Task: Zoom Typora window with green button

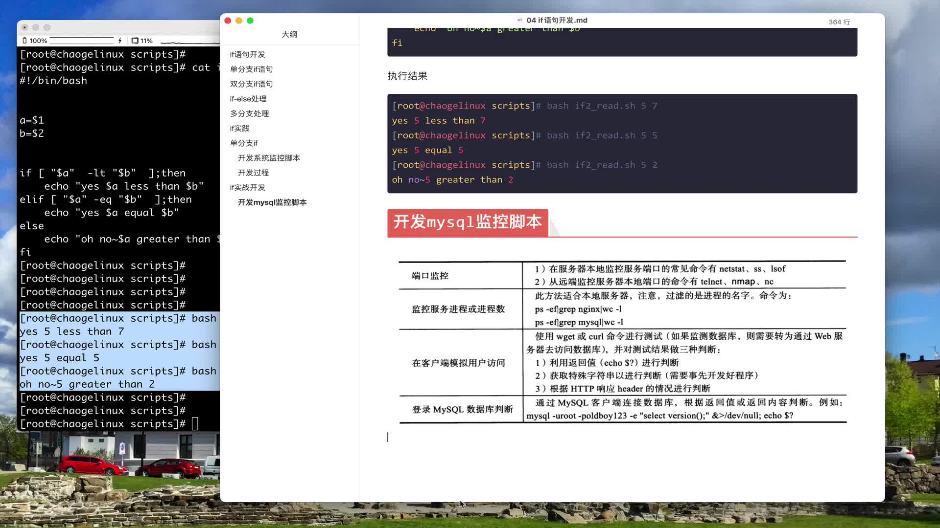Action: point(250,21)
